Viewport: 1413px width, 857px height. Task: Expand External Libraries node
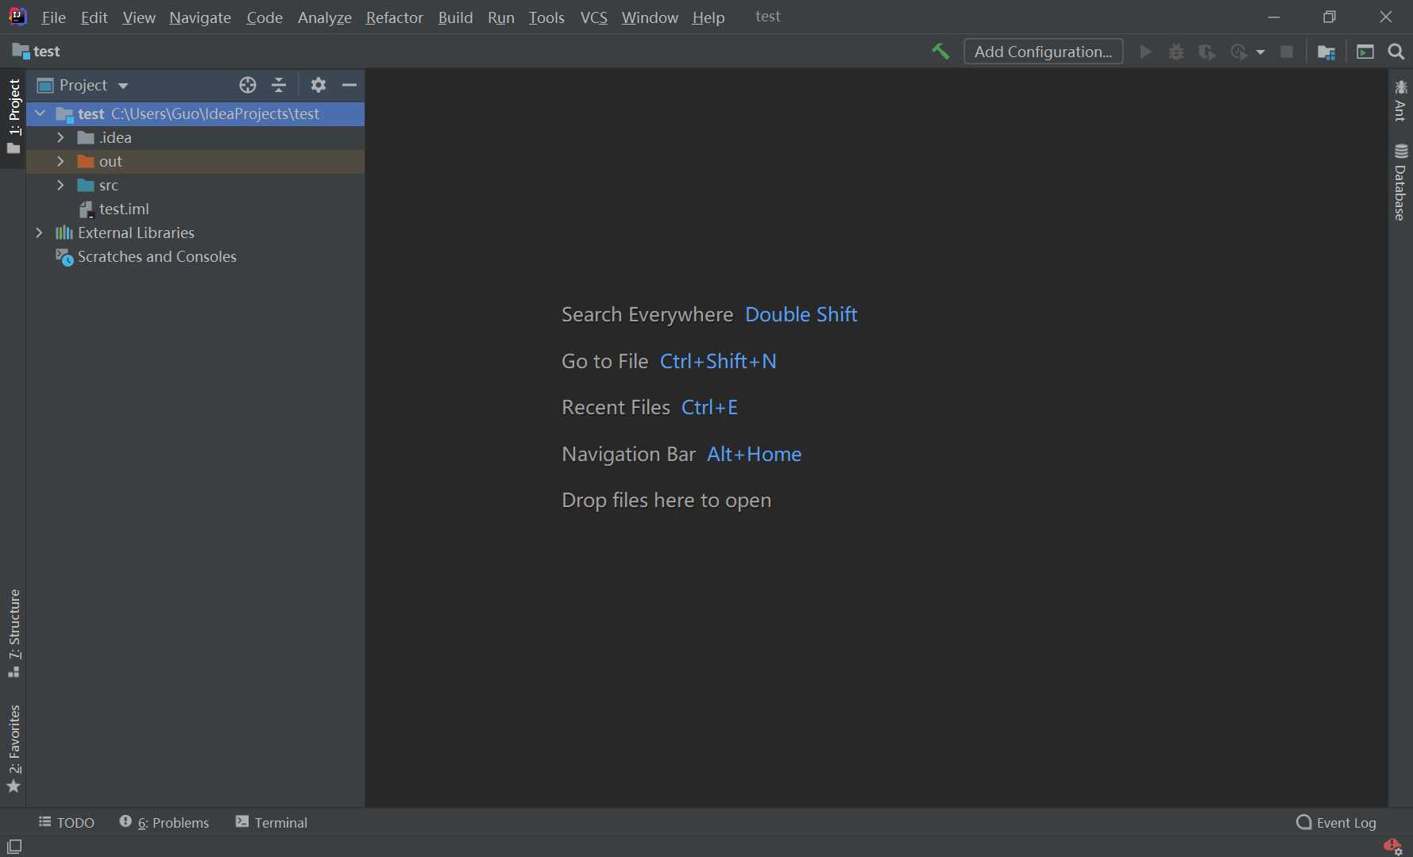[x=39, y=233]
